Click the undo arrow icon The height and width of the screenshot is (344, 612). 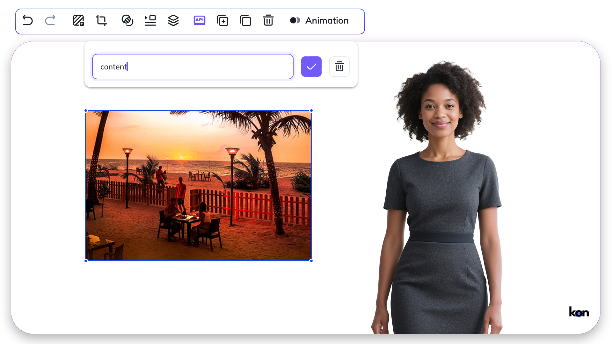pos(28,21)
